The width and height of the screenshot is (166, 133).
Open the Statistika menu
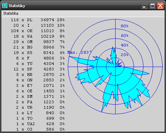pos(11,13)
